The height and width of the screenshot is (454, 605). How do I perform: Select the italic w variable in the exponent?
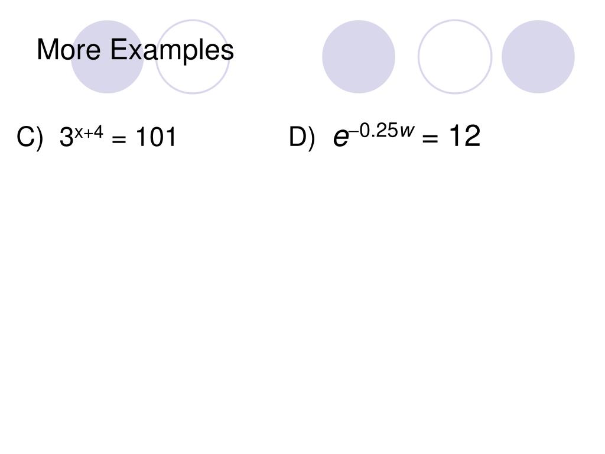(406, 132)
